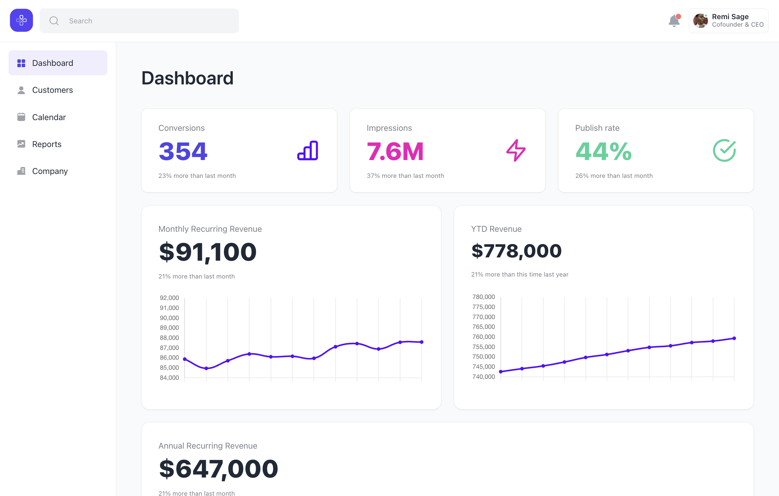Image resolution: width=779 pixels, height=496 pixels.
Task: Click the 92,000 axis label
Action: coord(169,298)
